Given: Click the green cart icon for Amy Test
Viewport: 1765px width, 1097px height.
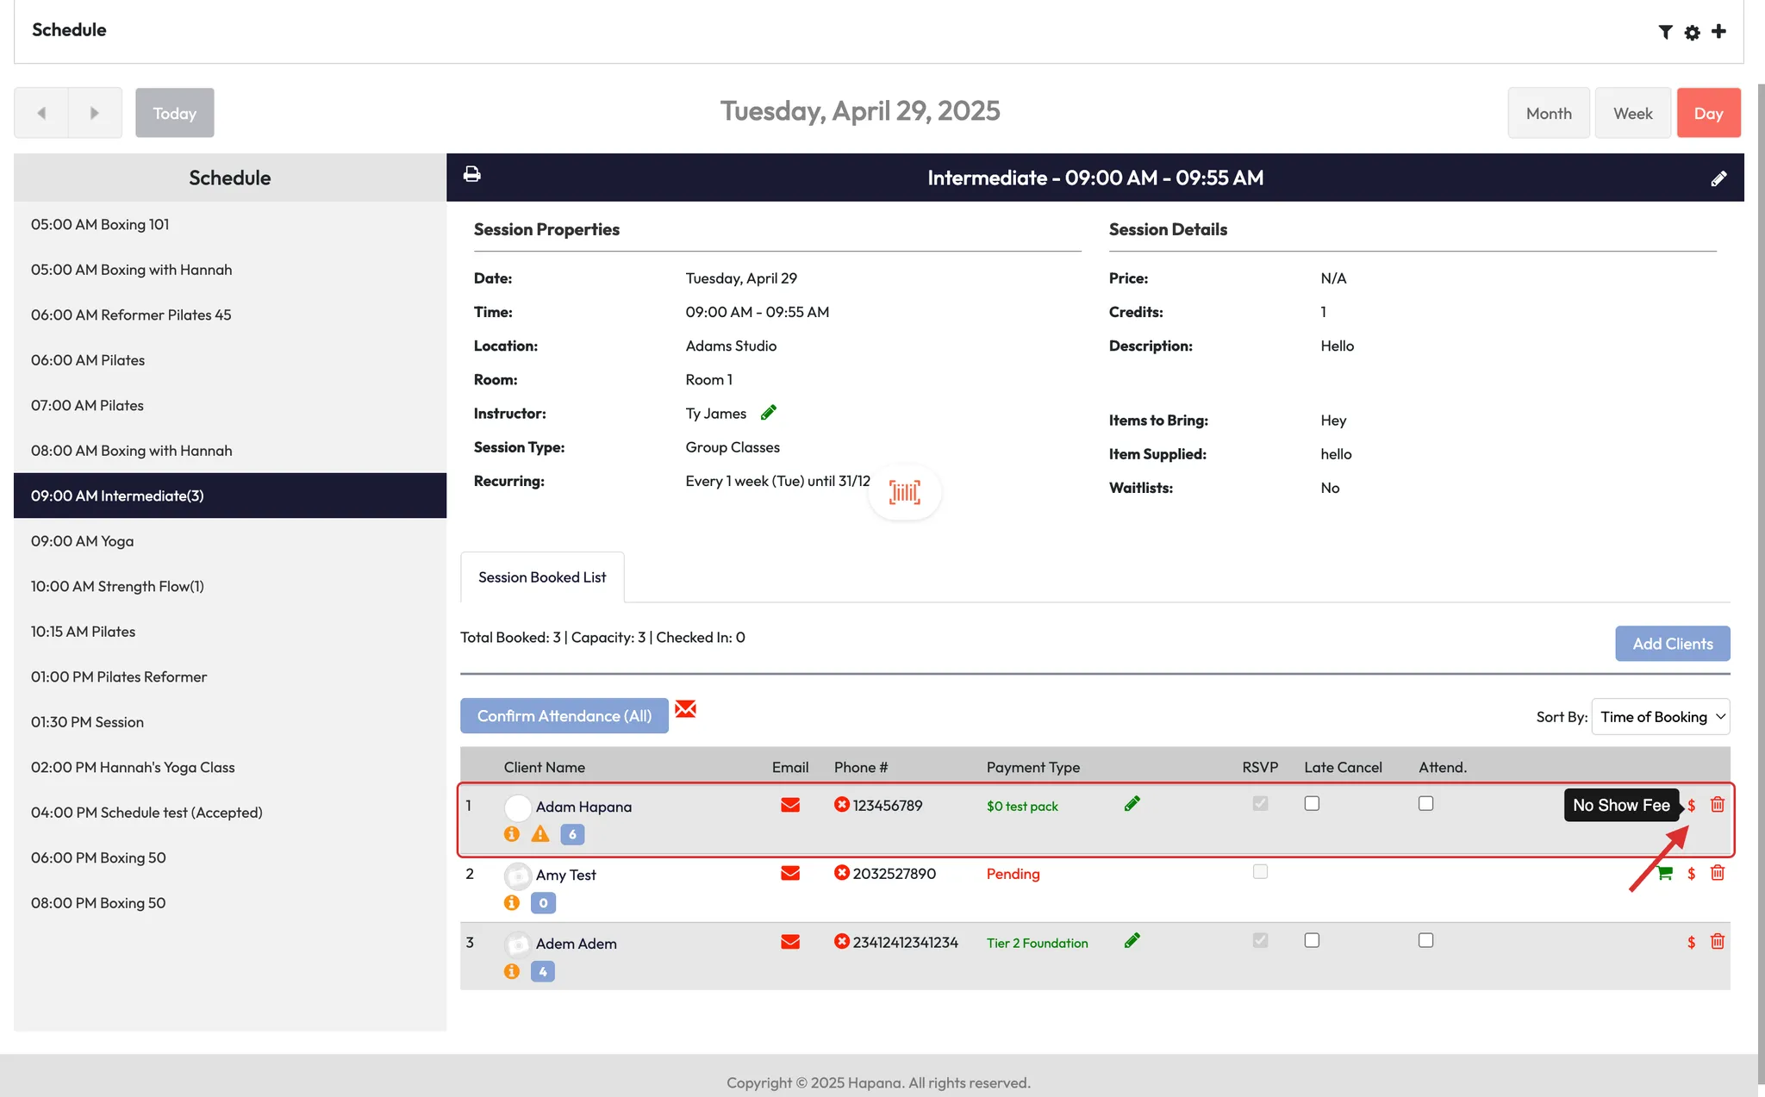Looking at the screenshot, I should [x=1665, y=873].
